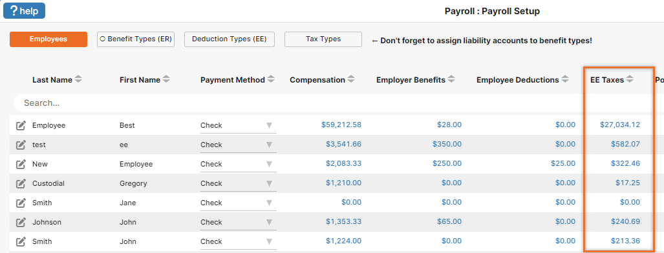Screen dimensions: 664x253
Task: Edit the New Employee record icon
Action: point(21,164)
